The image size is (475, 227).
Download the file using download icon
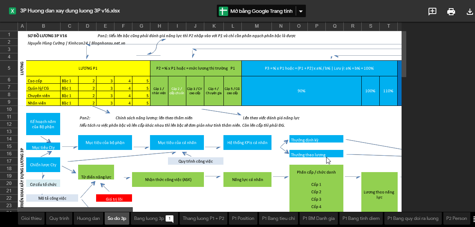[x=470, y=11]
